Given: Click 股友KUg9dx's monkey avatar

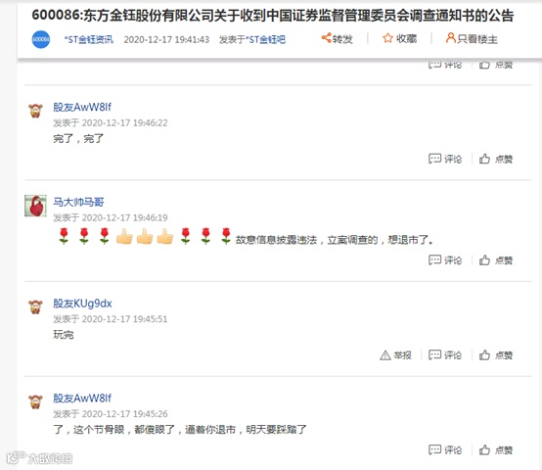Looking at the screenshot, I should click(35, 306).
